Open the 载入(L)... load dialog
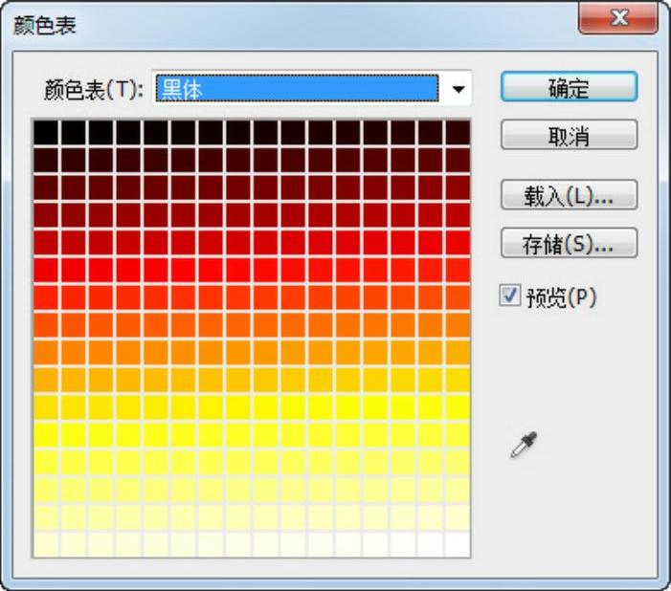Image resolution: width=671 pixels, height=591 pixels. [x=569, y=197]
